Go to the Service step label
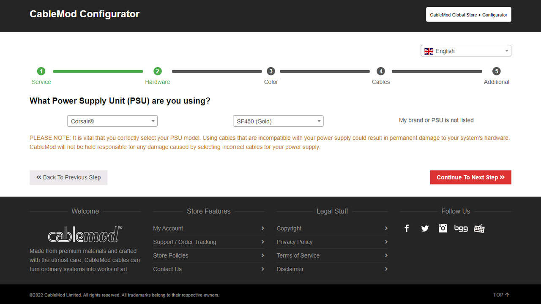Image resolution: width=541 pixels, height=304 pixels. click(41, 82)
